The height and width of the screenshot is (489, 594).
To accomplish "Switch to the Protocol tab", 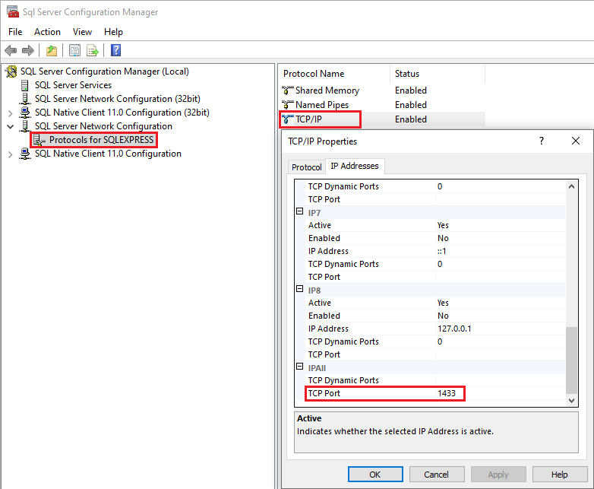I will (306, 167).
